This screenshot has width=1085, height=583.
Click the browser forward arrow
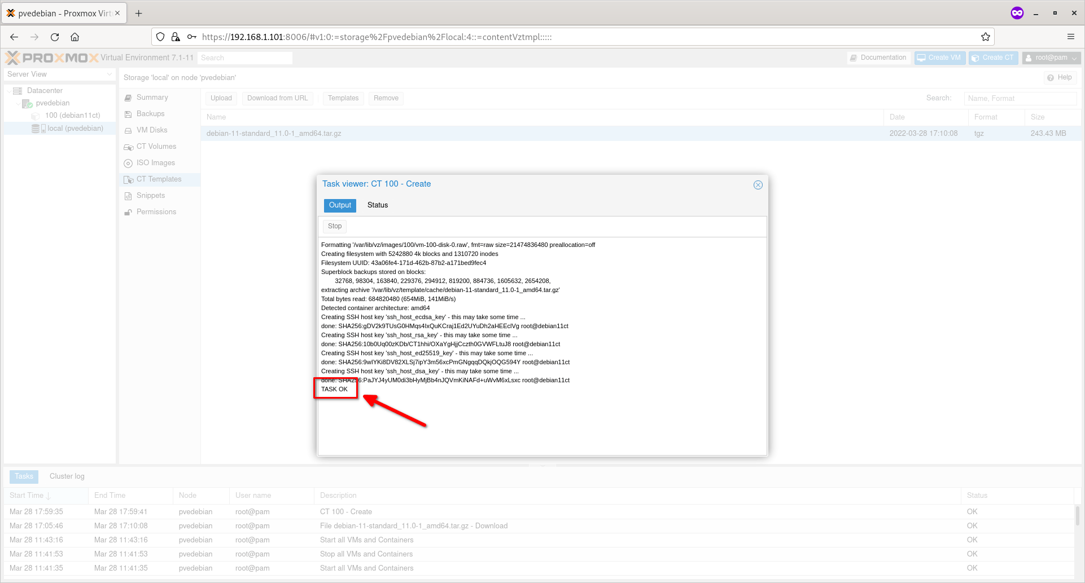pos(34,37)
